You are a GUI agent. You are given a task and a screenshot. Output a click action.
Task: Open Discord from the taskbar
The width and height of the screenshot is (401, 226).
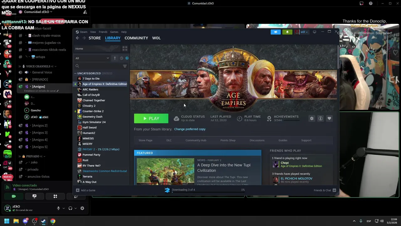pyautogui.click(x=25, y=221)
